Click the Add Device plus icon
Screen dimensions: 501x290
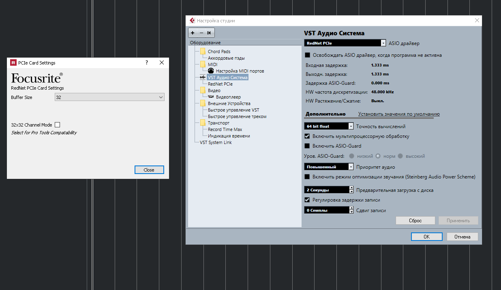(x=193, y=33)
